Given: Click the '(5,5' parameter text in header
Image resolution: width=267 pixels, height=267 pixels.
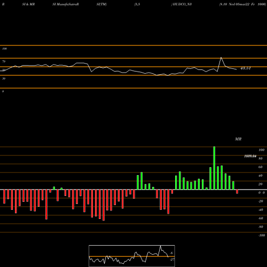Looking at the screenshot, I should point(137,4).
